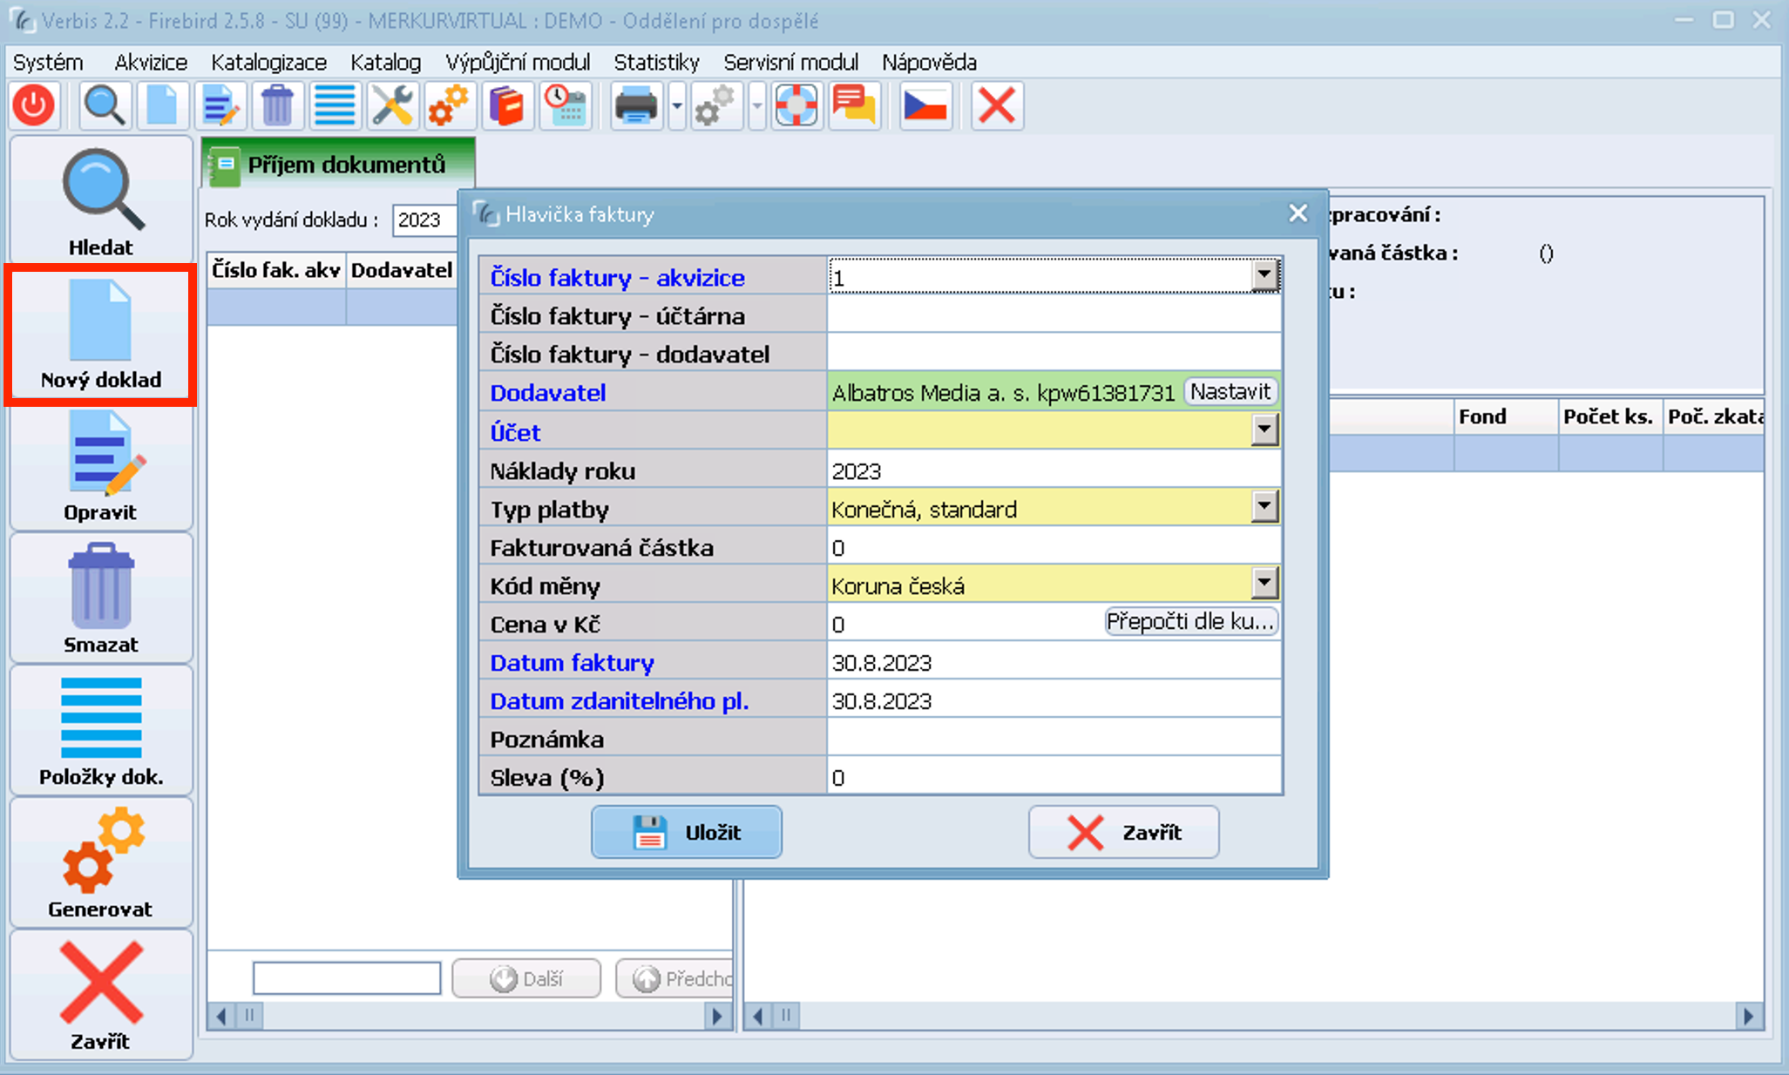
Task: Click the red power icon in toolbar
Action: (35, 106)
